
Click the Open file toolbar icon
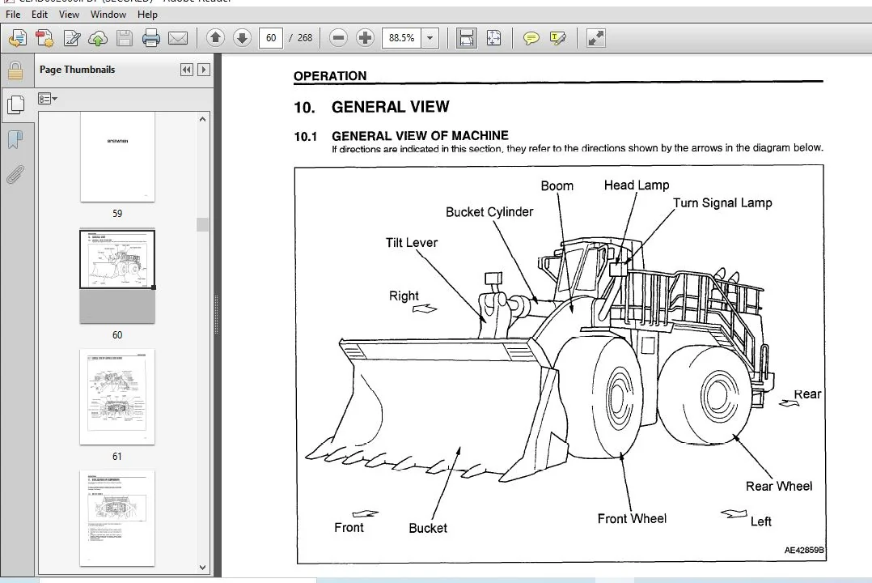[18, 38]
